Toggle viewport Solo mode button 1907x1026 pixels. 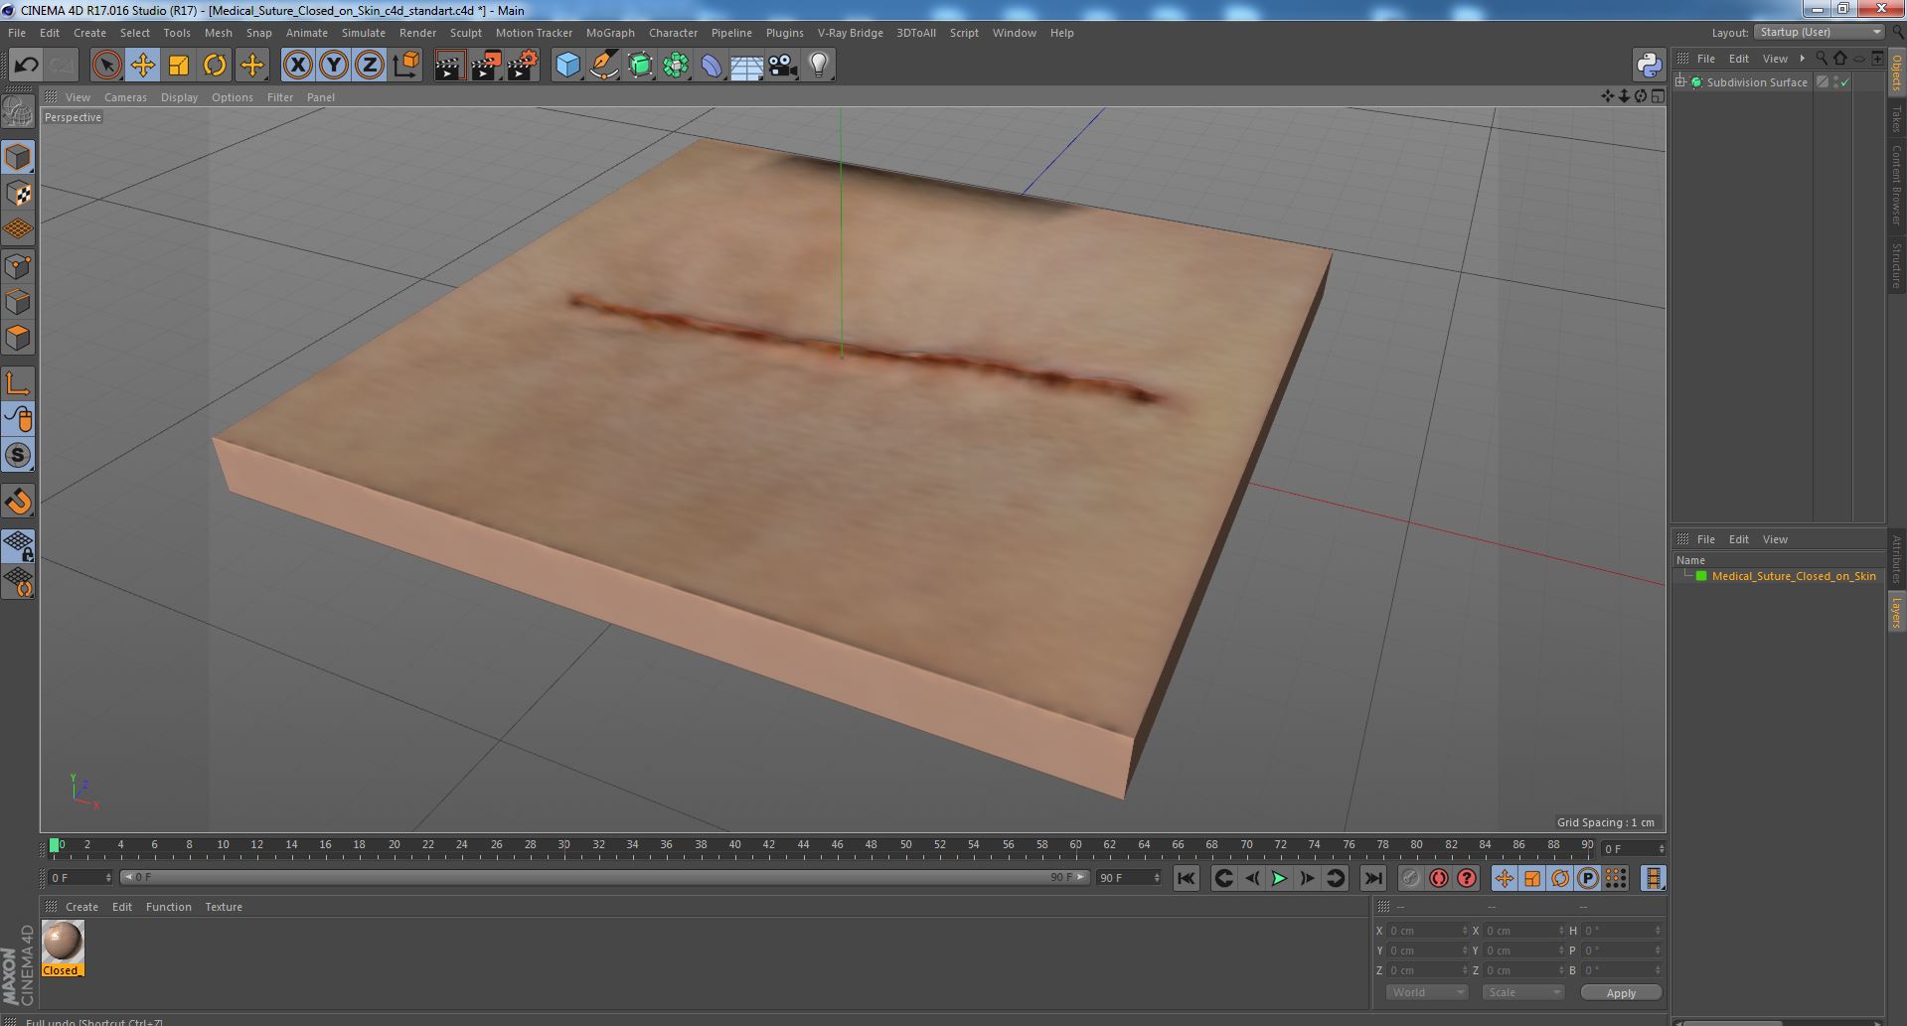click(x=18, y=455)
